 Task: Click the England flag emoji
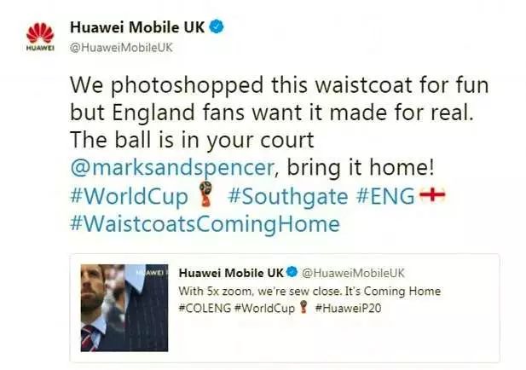[x=433, y=194]
